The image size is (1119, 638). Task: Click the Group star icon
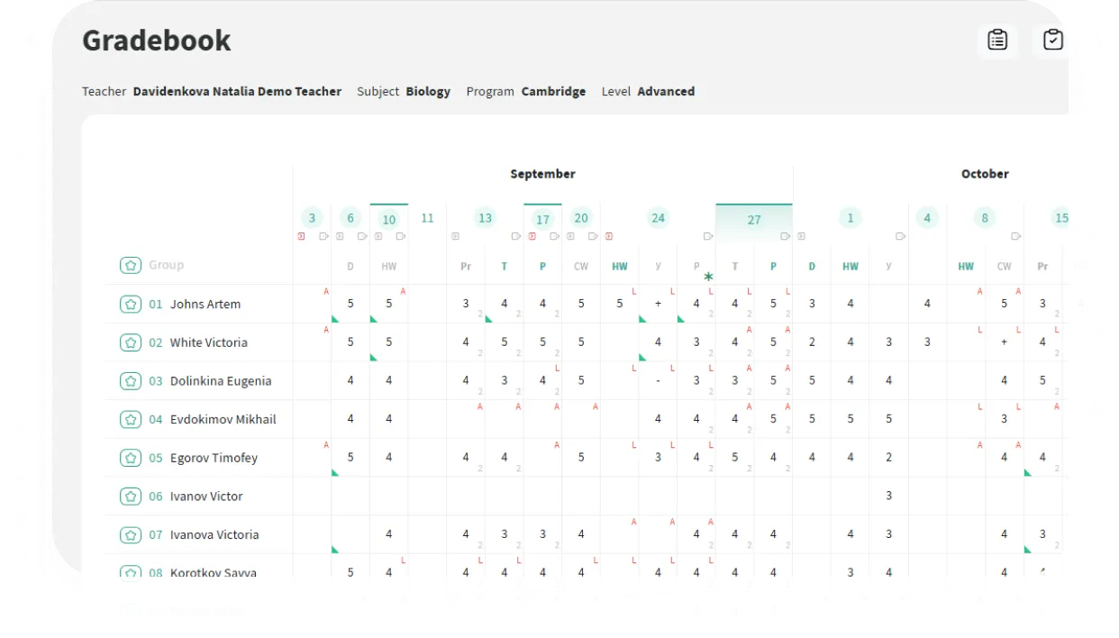[131, 265]
